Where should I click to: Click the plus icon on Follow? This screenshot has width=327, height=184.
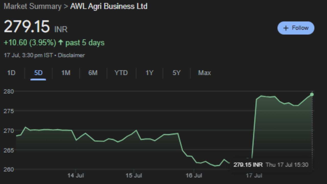286,28
